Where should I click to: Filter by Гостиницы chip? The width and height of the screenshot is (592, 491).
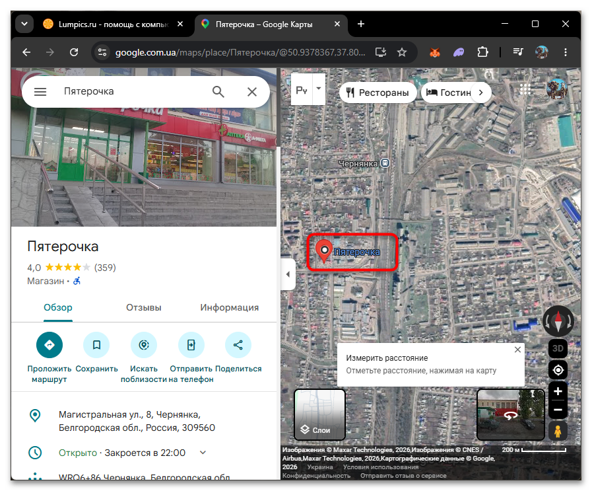click(x=449, y=93)
